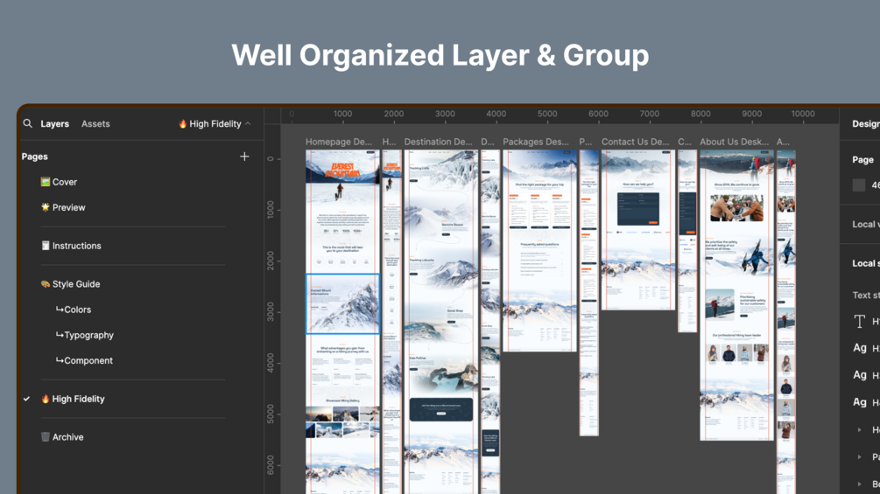
Task: Switch to the Design tab
Action: (865, 124)
